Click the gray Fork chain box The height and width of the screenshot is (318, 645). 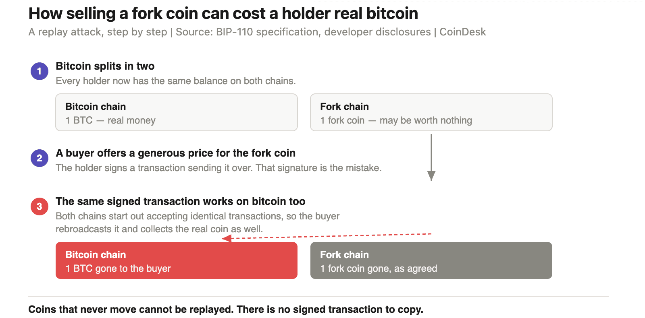[x=431, y=260]
